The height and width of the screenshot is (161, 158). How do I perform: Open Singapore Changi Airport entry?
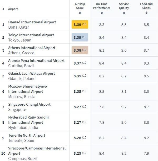(29, 104)
